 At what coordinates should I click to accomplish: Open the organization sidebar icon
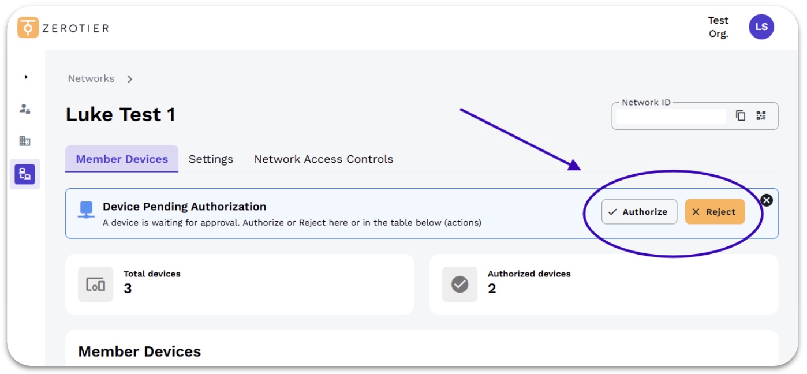24,141
